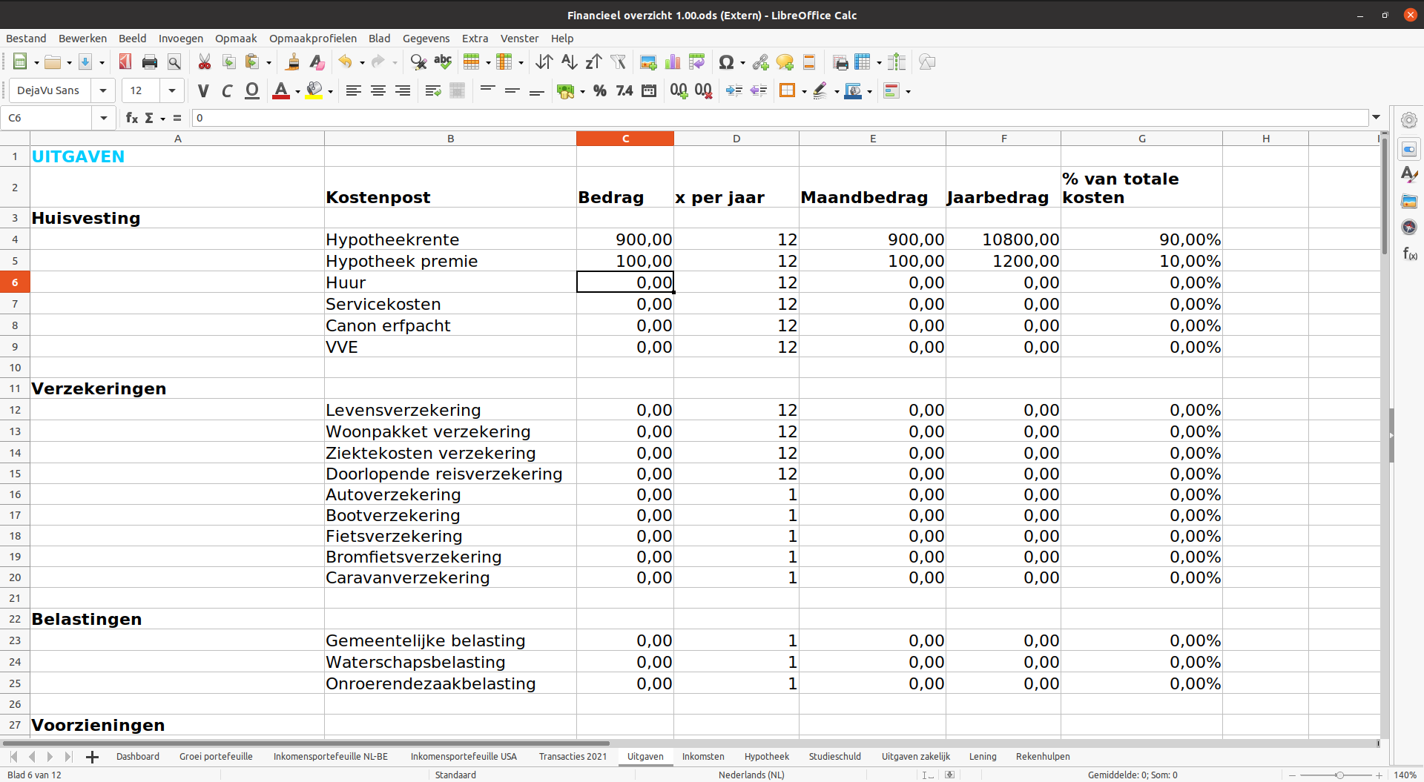
Task: Go to first sheet arrow
Action: pyautogui.click(x=13, y=757)
